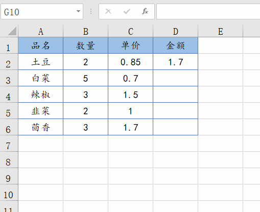This screenshot has width=260, height=212.
Task: Click the unit price 1.7 for 茴香
Action: click(x=131, y=127)
